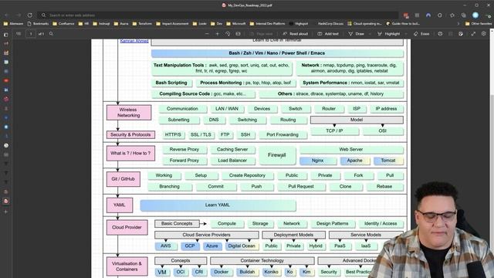Open the Bookmarks favorites item

tap(38, 24)
